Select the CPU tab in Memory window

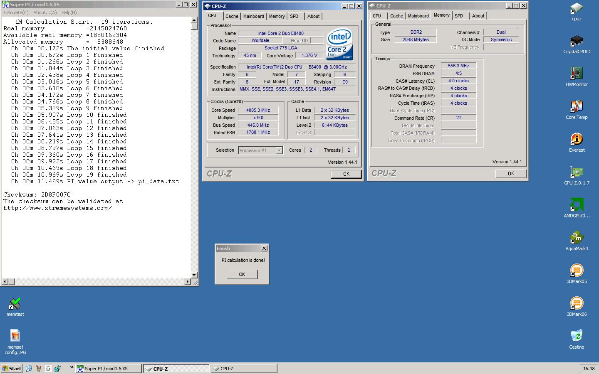click(377, 16)
